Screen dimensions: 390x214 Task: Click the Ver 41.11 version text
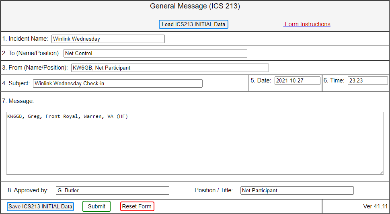pyautogui.click(x=375, y=206)
